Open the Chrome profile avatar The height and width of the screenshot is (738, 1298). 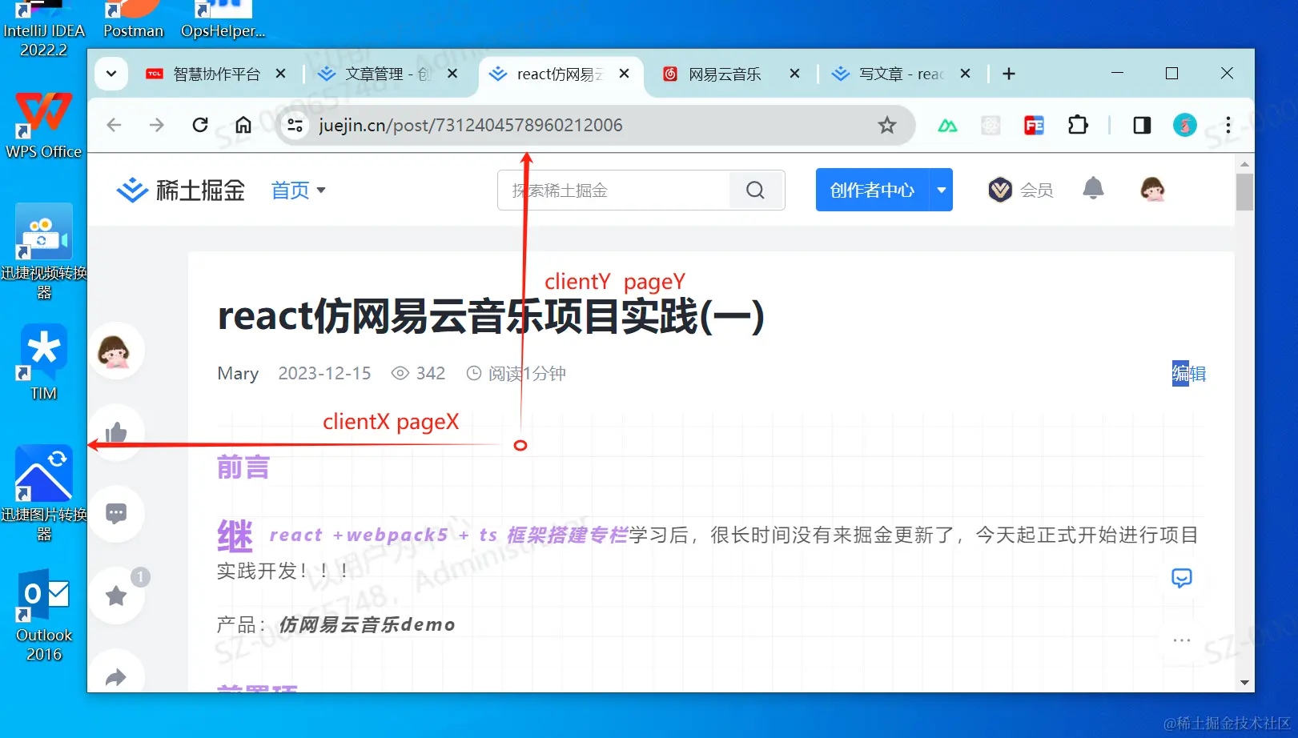pos(1185,125)
